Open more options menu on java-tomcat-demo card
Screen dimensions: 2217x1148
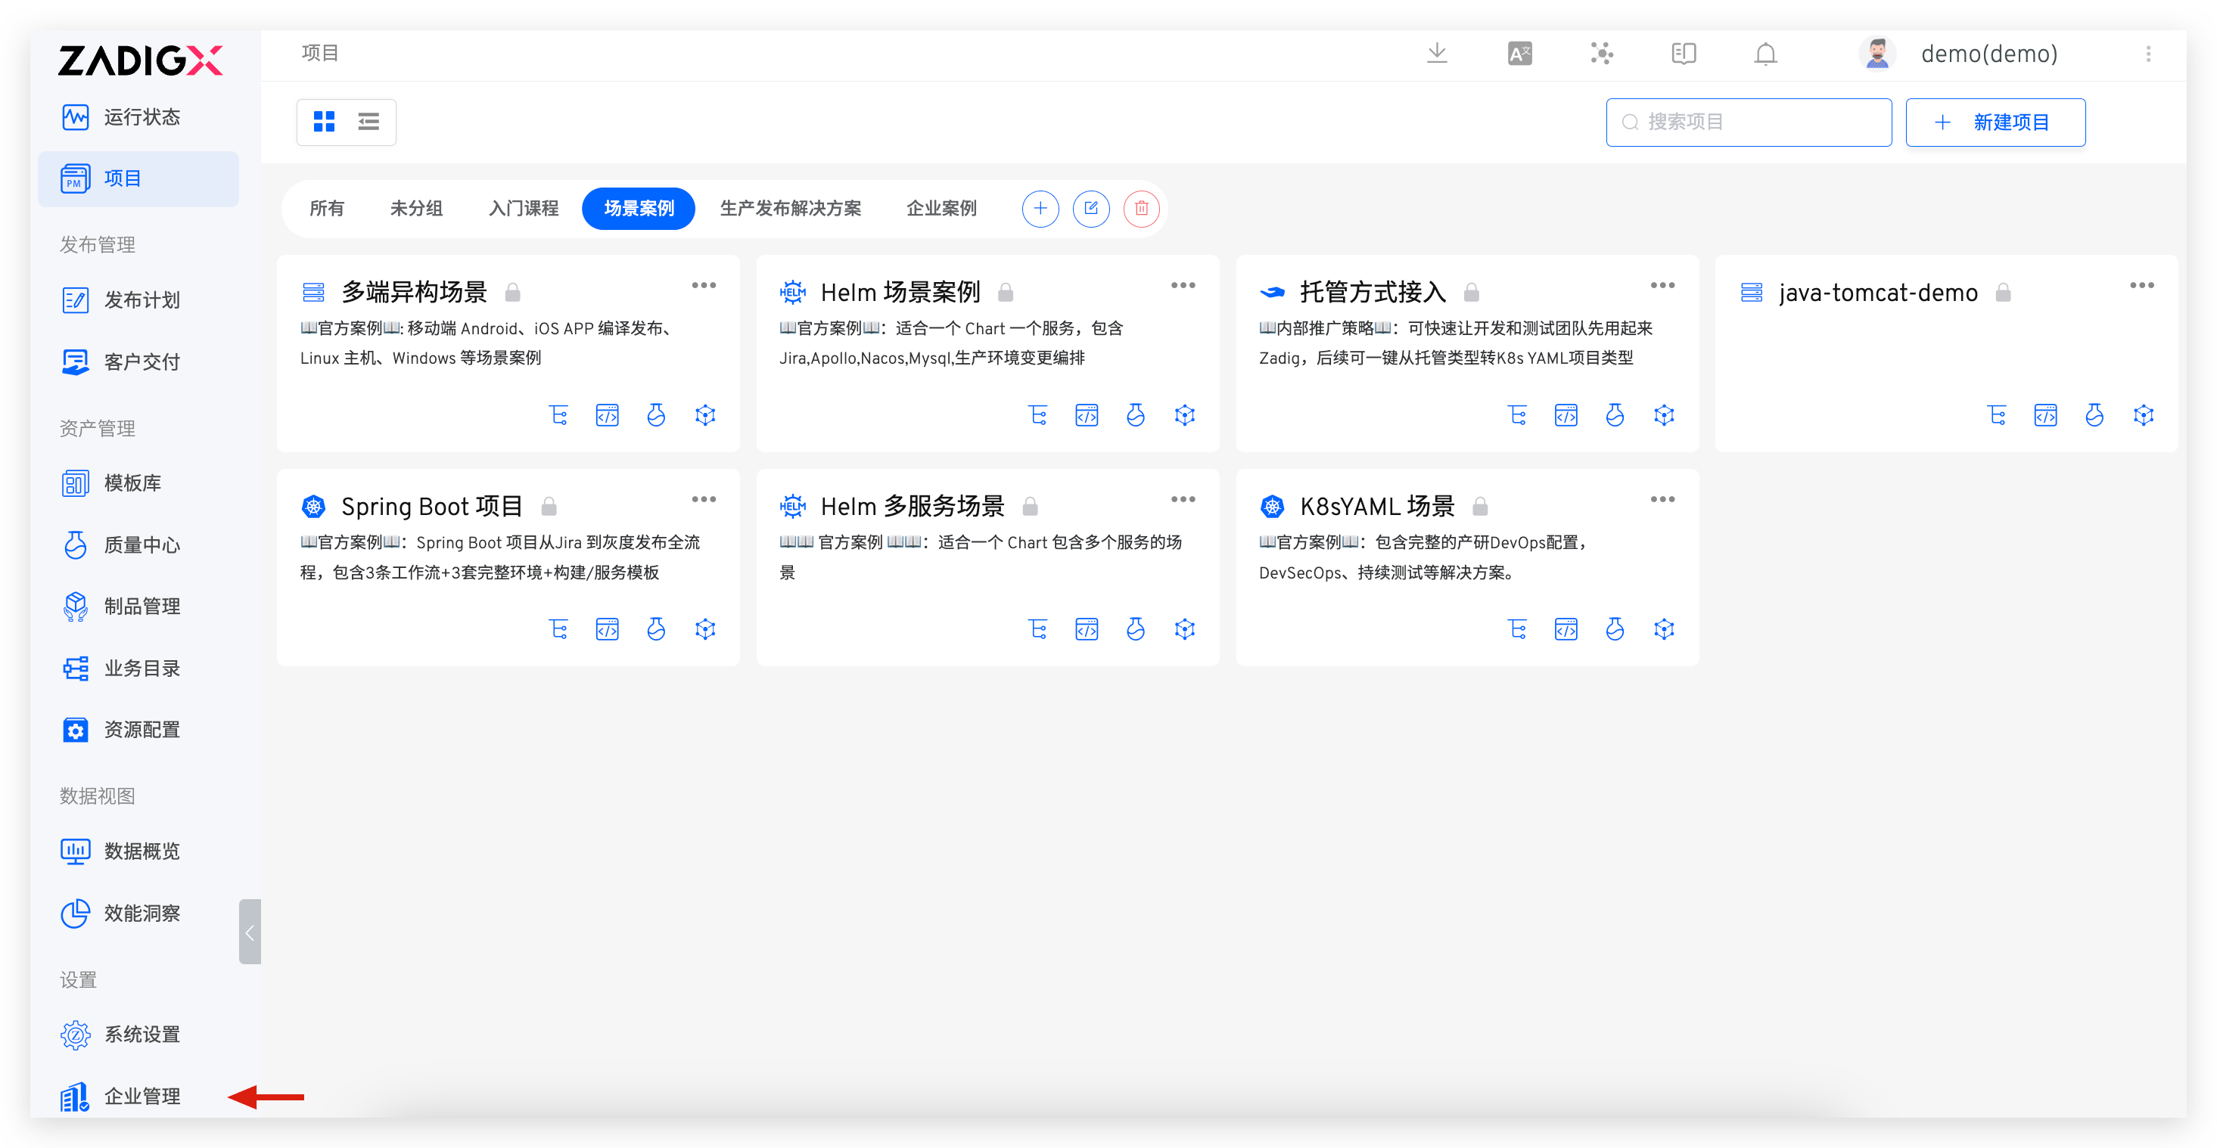(x=2141, y=286)
